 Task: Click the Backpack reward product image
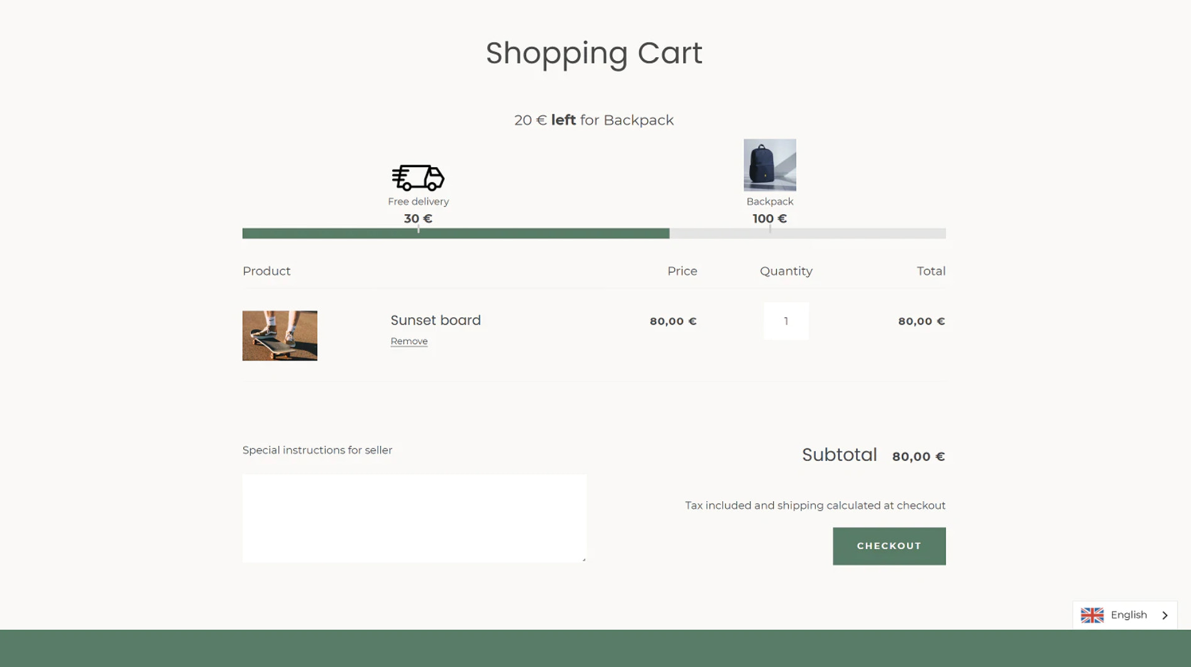tap(769, 165)
